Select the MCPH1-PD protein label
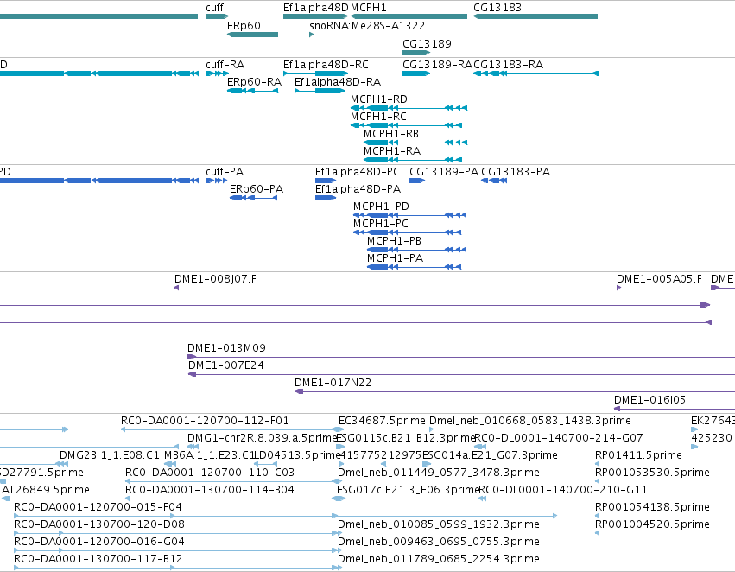The height and width of the screenshot is (572, 735). pyautogui.click(x=381, y=207)
